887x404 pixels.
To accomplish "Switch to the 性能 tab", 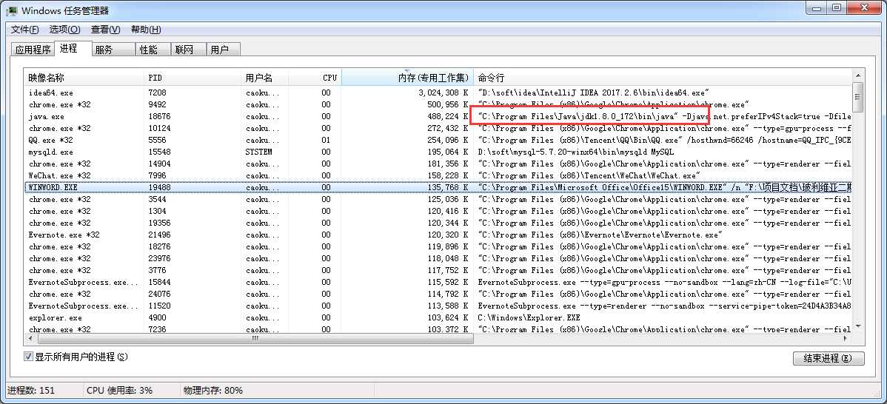I will pyautogui.click(x=153, y=50).
